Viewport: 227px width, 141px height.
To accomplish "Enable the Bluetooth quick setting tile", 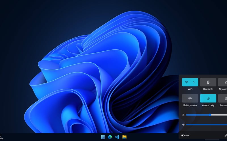I will click(x=208, y=82).
